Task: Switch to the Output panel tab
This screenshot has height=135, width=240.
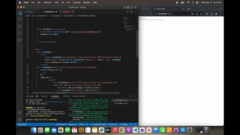Action: [45, 96]
